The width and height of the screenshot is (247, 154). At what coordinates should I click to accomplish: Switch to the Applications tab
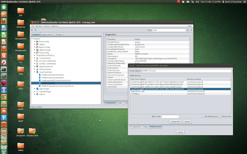click(48, 34)
